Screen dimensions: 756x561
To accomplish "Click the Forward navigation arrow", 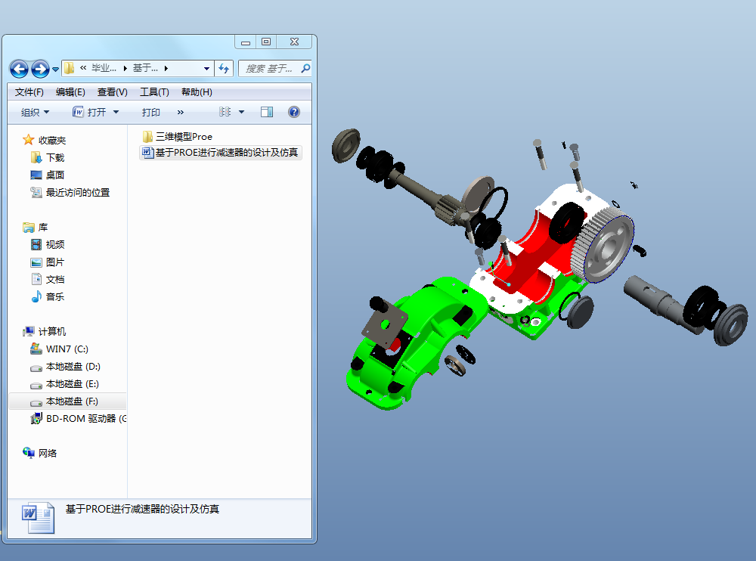I will click(x=40, y=69).
